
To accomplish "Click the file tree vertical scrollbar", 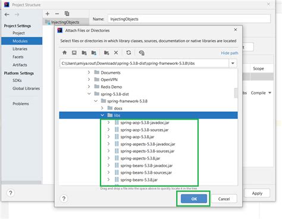I will coord(236,93).
